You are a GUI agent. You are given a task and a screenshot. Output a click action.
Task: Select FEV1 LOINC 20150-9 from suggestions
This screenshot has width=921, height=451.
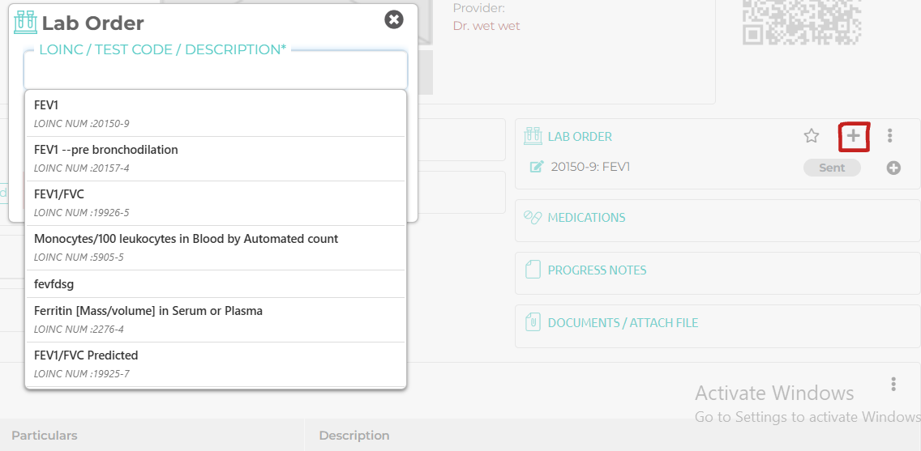point(215,114)
